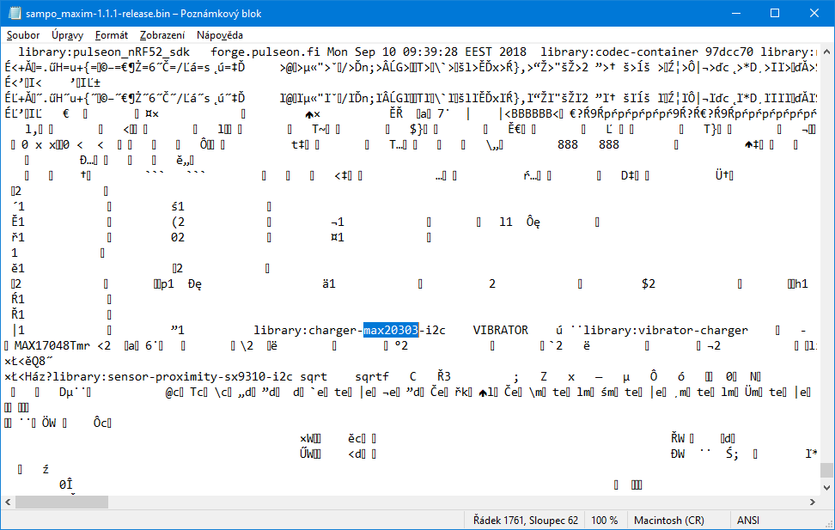Screen dimensions: 835x530
Task: Open the Soubor menu
Action: click(23, 35)
